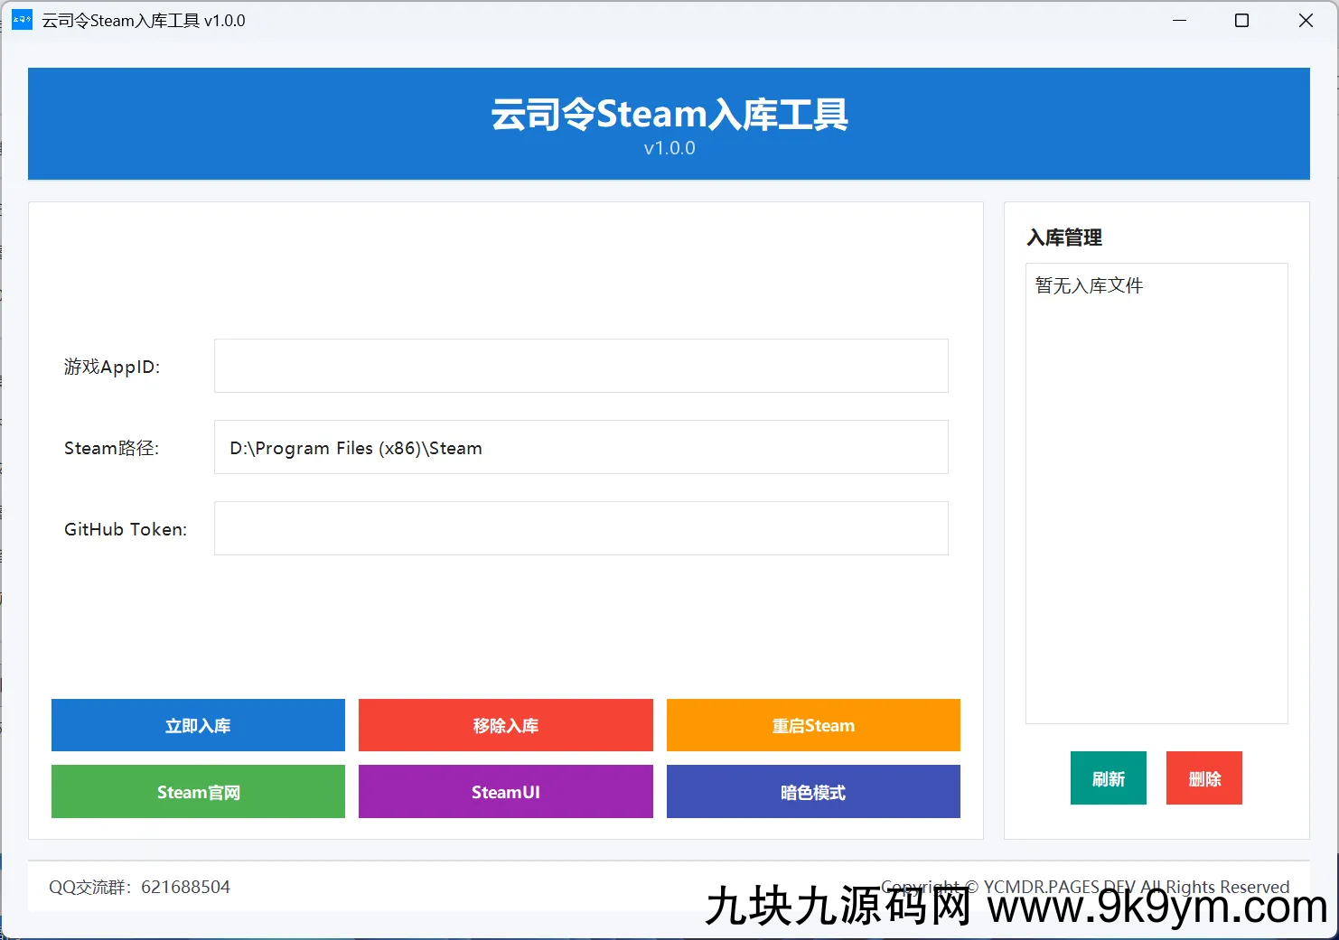Minimize the application window

1179,20
